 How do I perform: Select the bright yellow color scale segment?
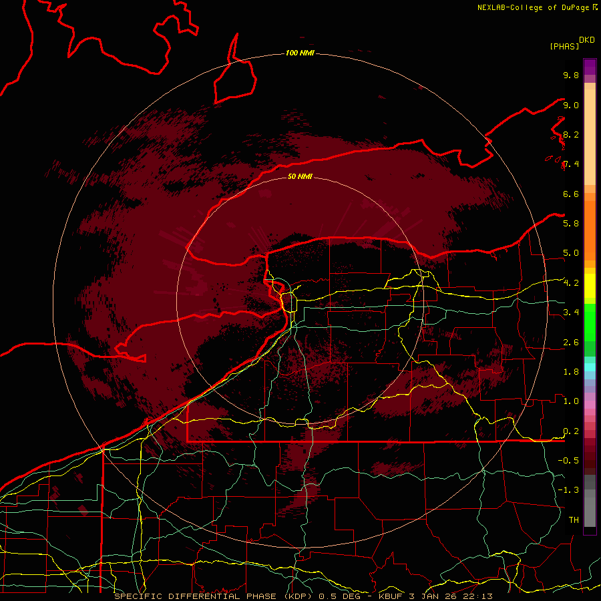click(x=590, y=286)
